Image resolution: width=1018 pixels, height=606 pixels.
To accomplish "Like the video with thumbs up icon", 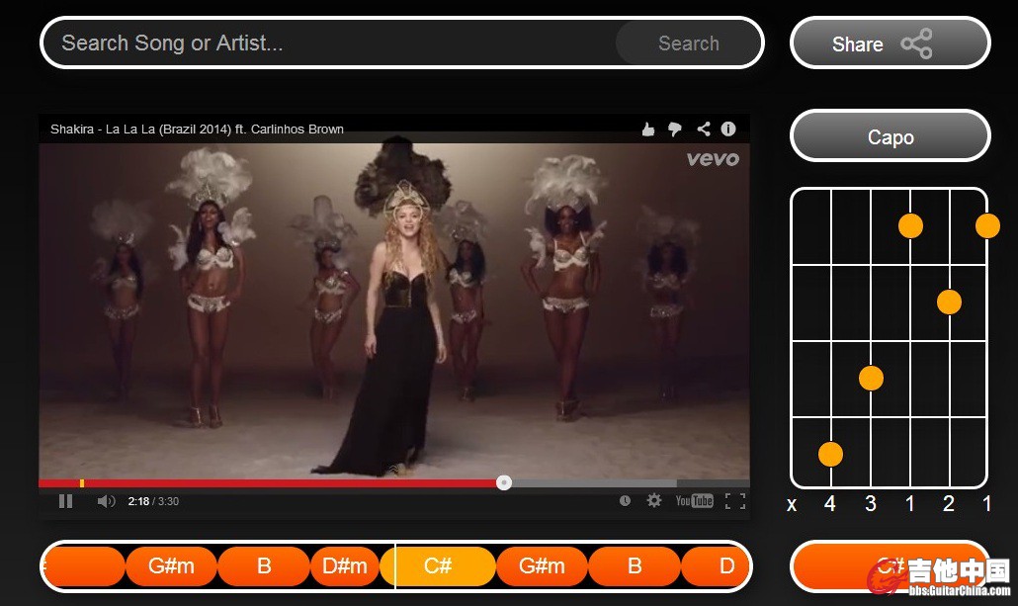I will coord(648,130).
